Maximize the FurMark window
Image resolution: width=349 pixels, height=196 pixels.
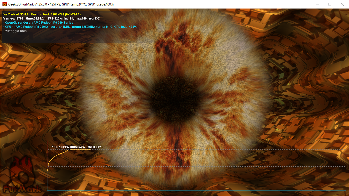pos(330,4)
